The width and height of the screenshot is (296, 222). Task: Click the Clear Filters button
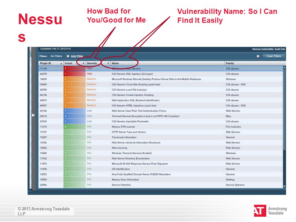pyautogui.click(x=273, y=56)
